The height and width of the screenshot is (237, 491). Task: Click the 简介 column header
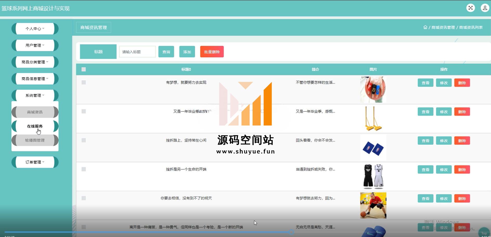[x=315, y=69]
